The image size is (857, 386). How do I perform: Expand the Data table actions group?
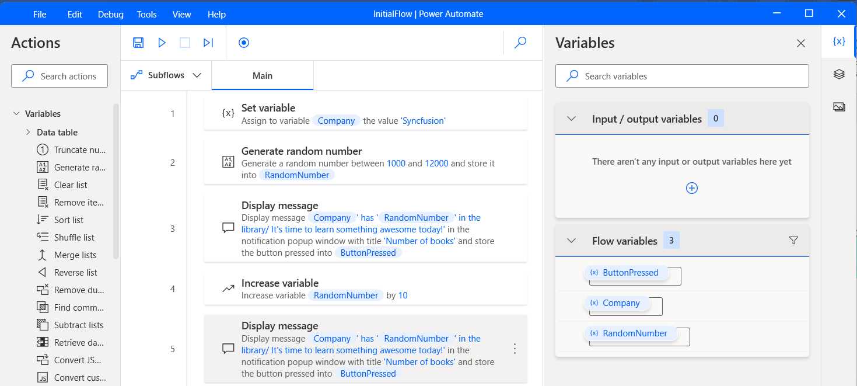[27, 132]
